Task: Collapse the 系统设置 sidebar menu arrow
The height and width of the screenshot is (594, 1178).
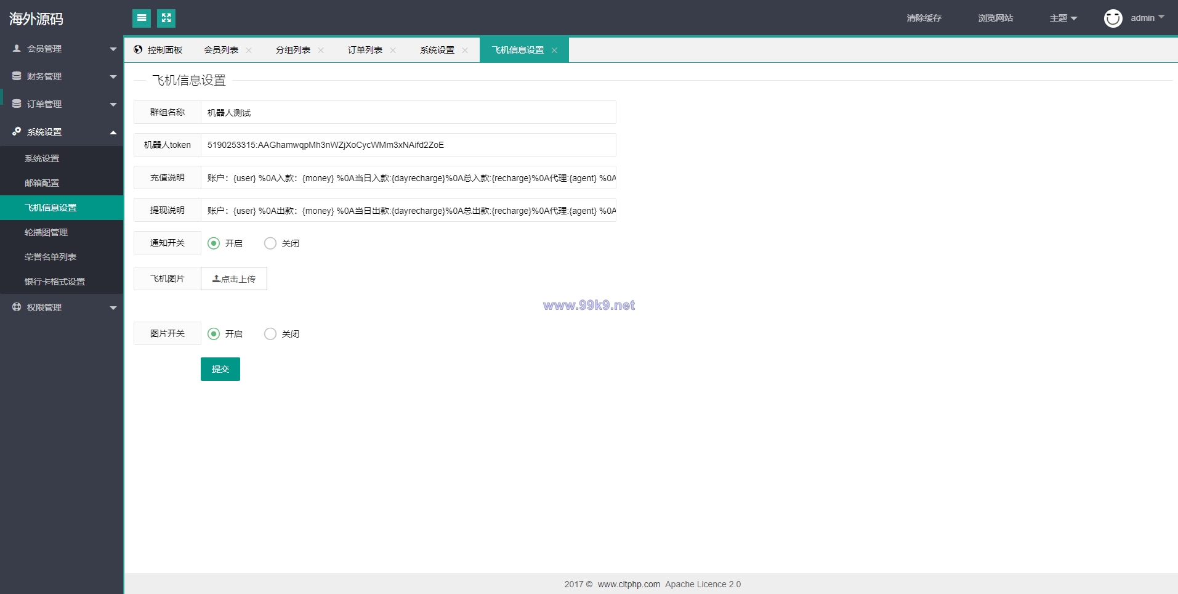Action: pyautogui.click(x=113, y=132)
